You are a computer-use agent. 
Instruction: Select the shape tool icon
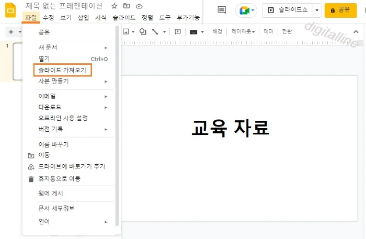point(143,31)
